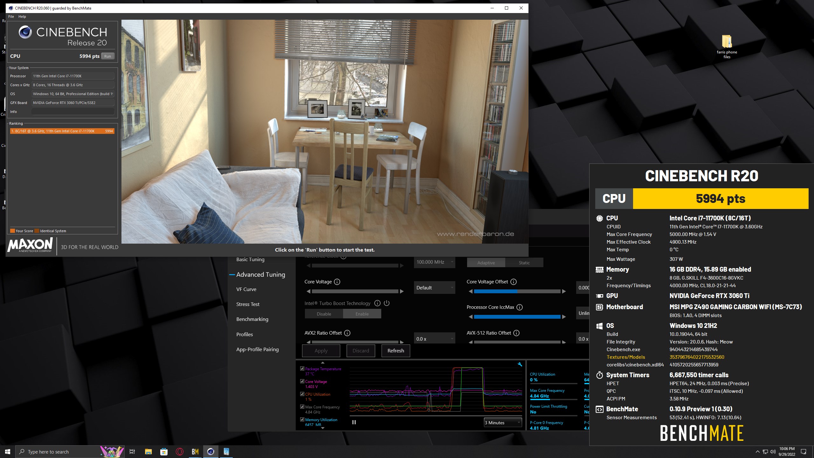Screen dimensions: 814x458
Task: Open the Cinebench File menu
Action: (11, 17)
